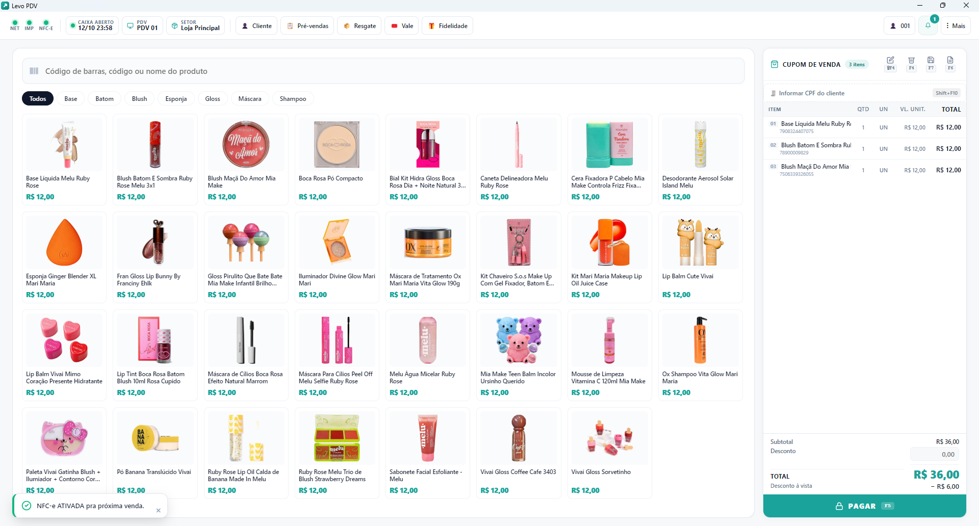Image resolution: width=979 pixels, height=526 pixels.
Task: Add Pó Banana Translúcido Vivai product
Action: [155, 453]
